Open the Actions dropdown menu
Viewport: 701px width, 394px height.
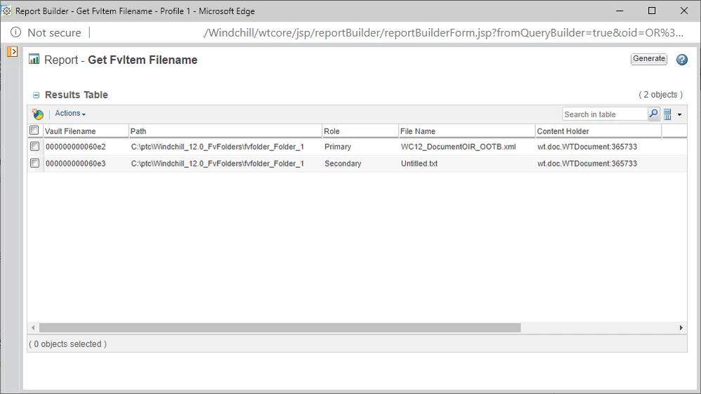[70, 114]
